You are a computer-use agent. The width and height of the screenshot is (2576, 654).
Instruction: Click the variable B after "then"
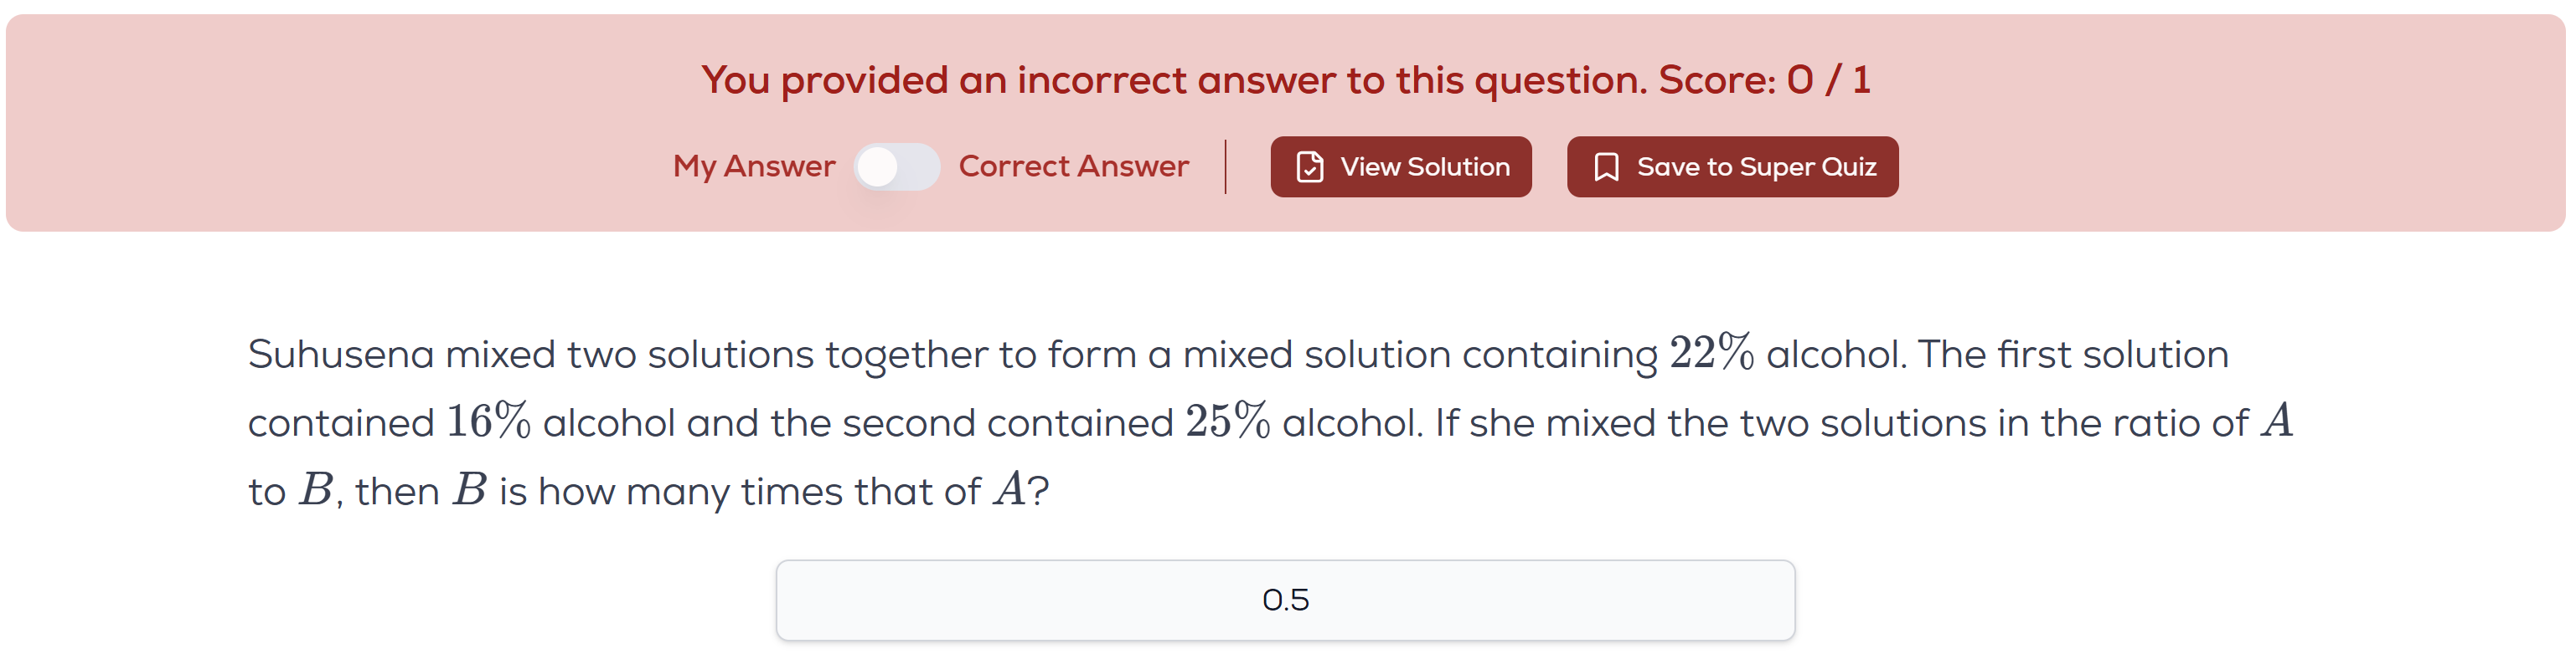(x=470, y=490)
